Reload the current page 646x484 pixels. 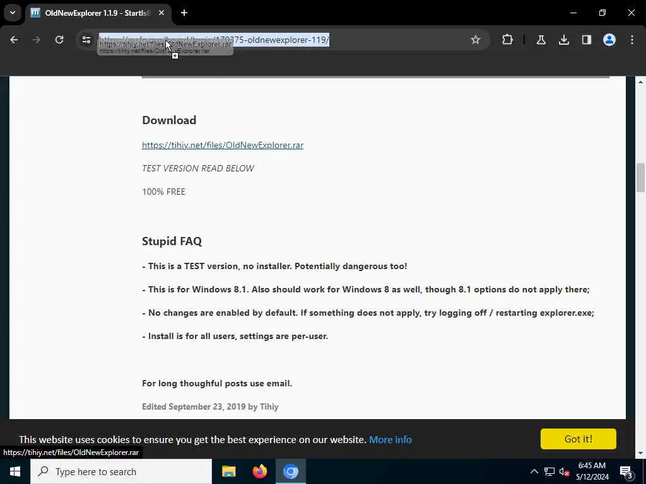[59, 40]
